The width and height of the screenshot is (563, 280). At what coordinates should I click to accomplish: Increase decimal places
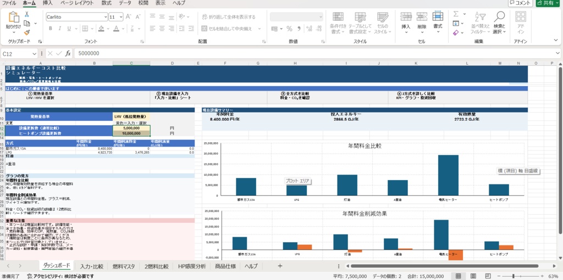pos(309,29)
